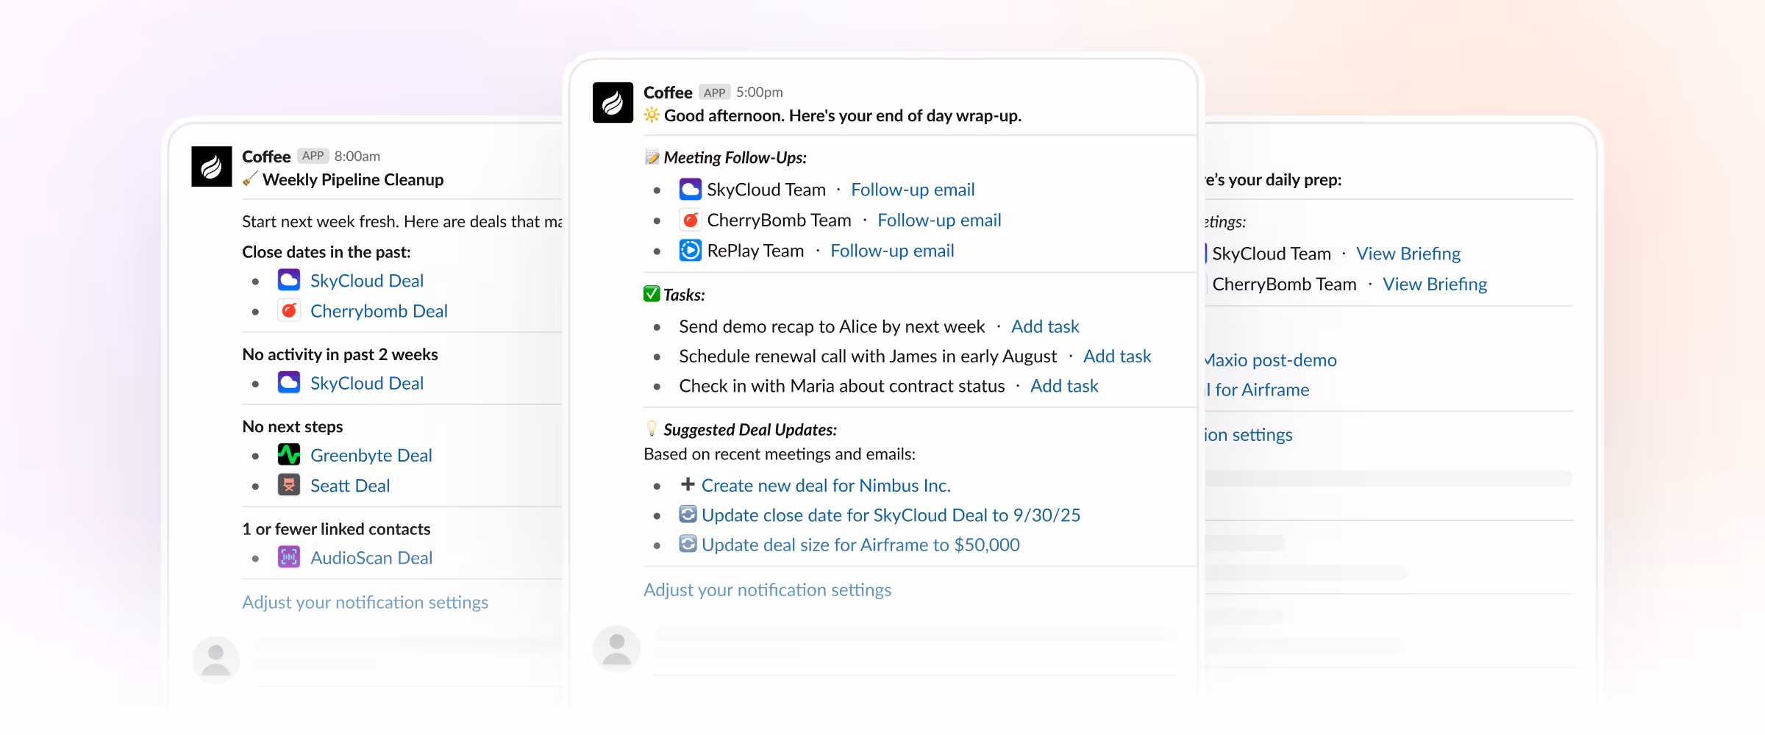Click 'Weekly Pipeline Cleanup' heading
This screenshot has width=1765, height=735.
point(353,179)
